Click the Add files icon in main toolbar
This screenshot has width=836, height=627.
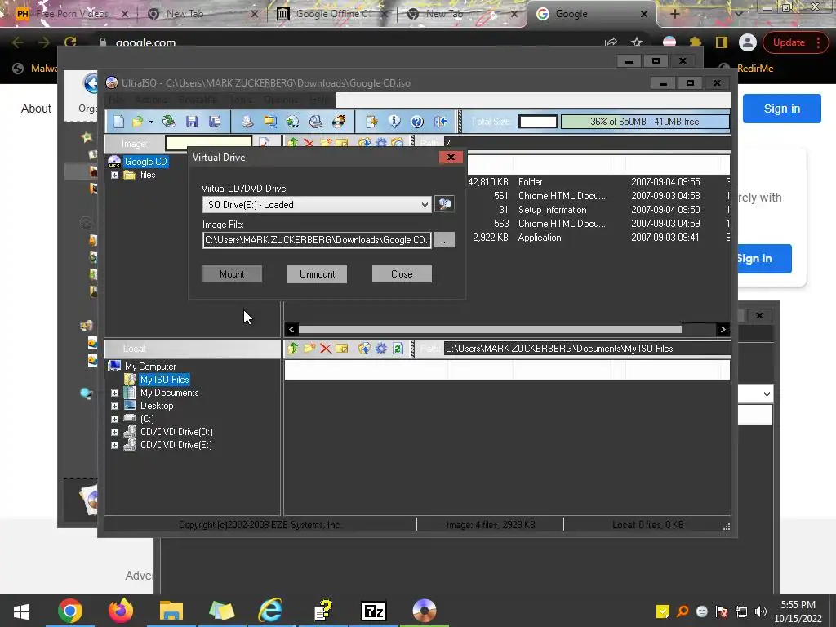coord(371,122)
